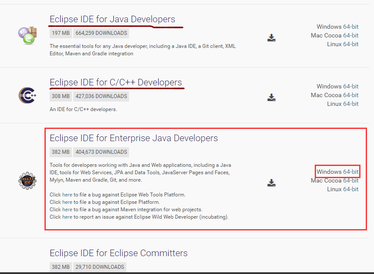Click the '382 MB' badge under Eclipse Committers
Viewport: 374px width, 274px height.
coord(61,267)
